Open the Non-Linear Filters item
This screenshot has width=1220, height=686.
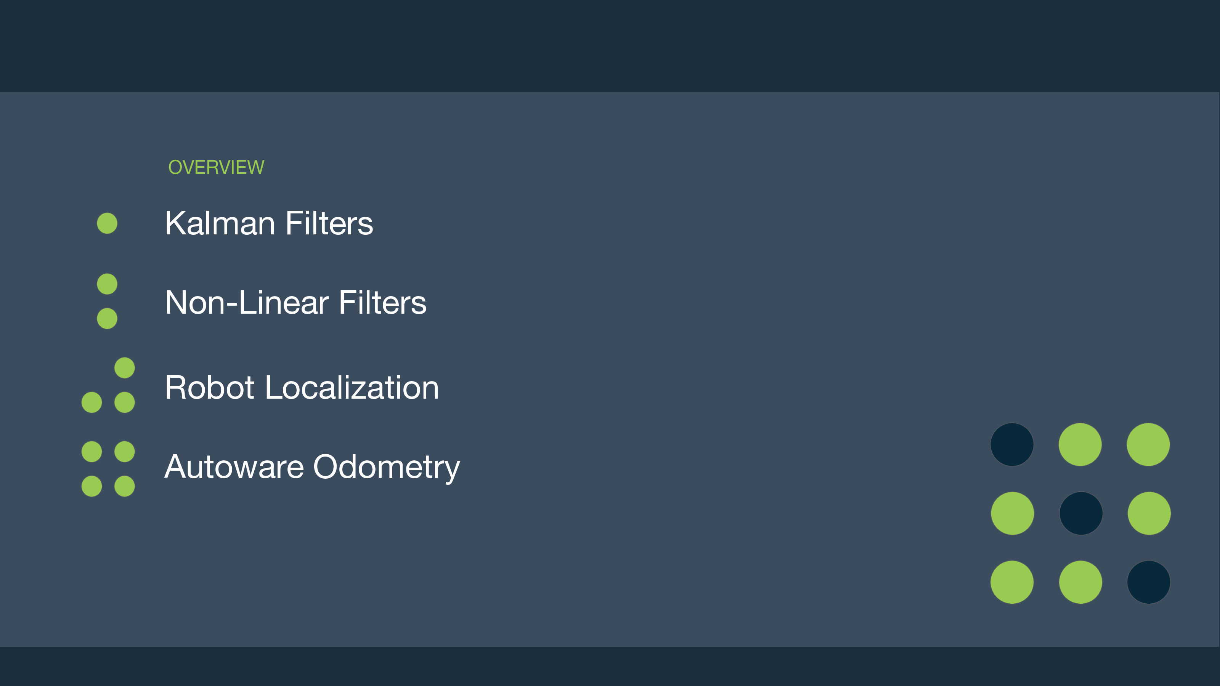click(295, 302)
